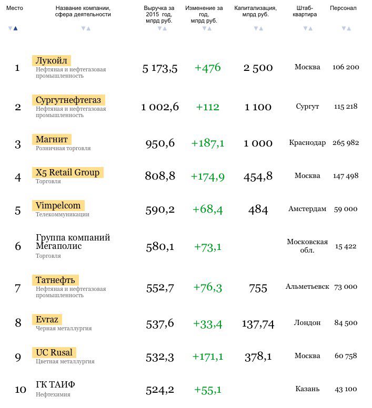Open the Лукойл company link

pos(52,60)
